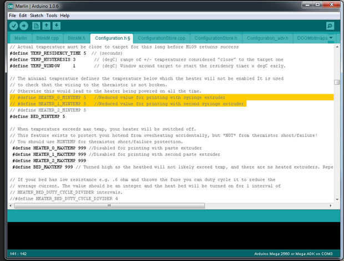
Task: Click in the black console output area
Action: [x=174, y=236]
